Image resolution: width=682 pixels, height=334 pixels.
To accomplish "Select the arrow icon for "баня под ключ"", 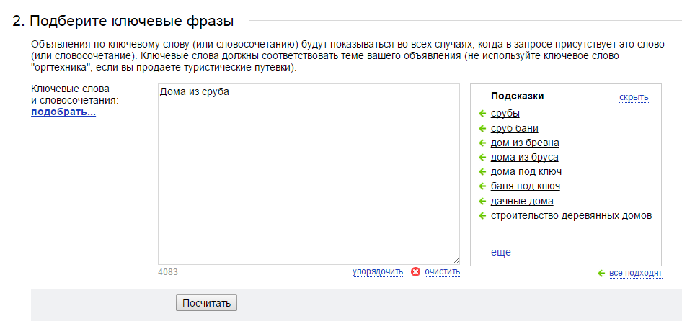I will (x=482, y=186).
